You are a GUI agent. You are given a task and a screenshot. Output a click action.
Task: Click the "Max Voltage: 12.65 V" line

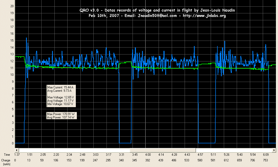[61, 97]
